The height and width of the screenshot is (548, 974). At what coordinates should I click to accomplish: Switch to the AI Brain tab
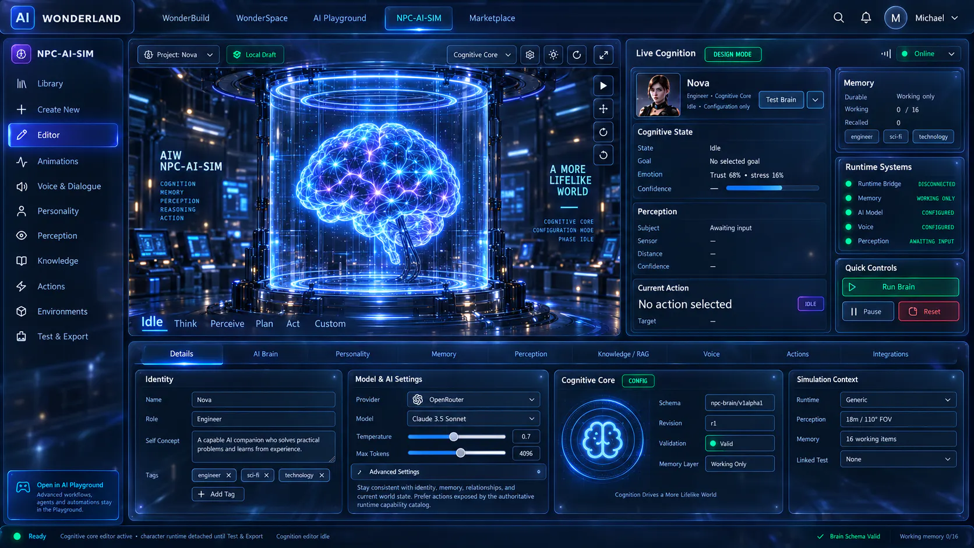266,354
